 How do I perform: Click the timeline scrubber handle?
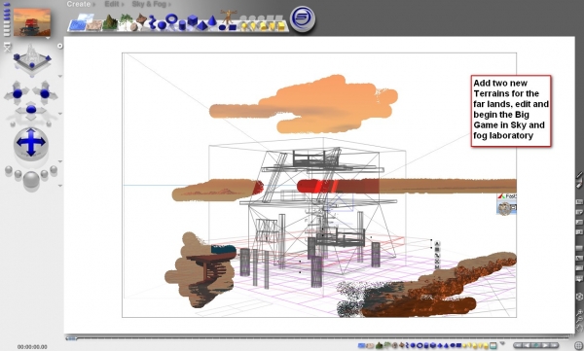click(x=71, y=338)
